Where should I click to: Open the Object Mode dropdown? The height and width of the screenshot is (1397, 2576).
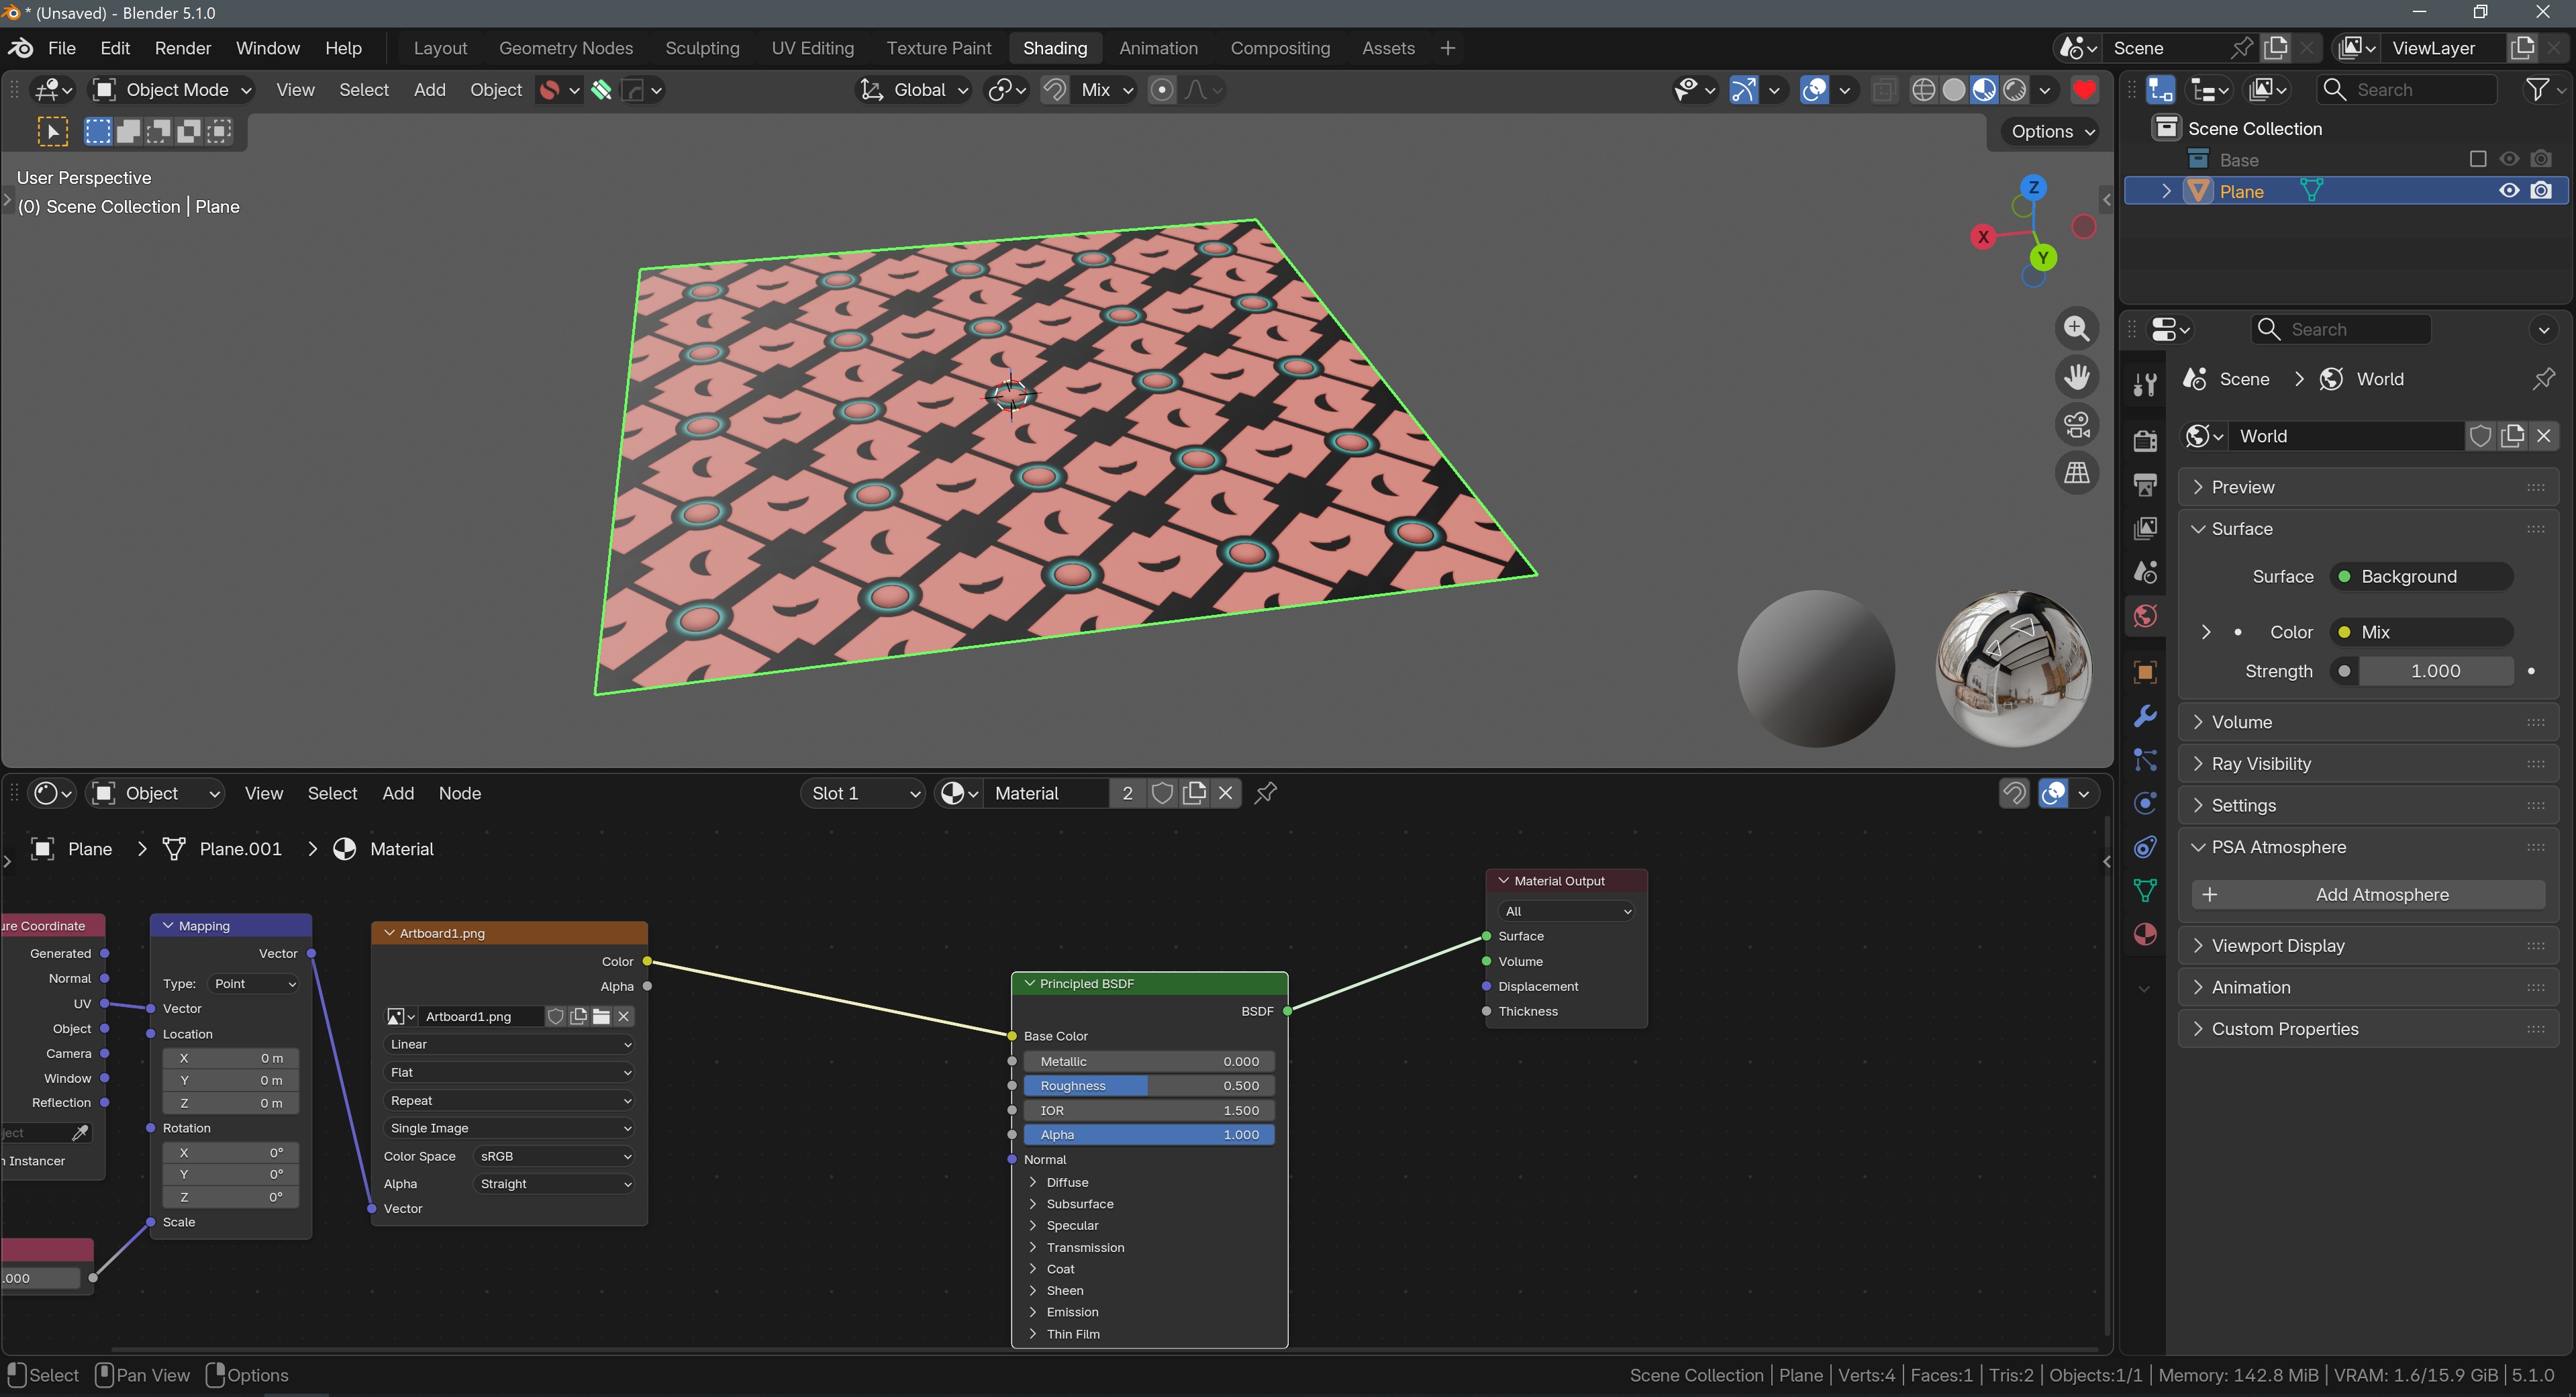click(172, 90)
